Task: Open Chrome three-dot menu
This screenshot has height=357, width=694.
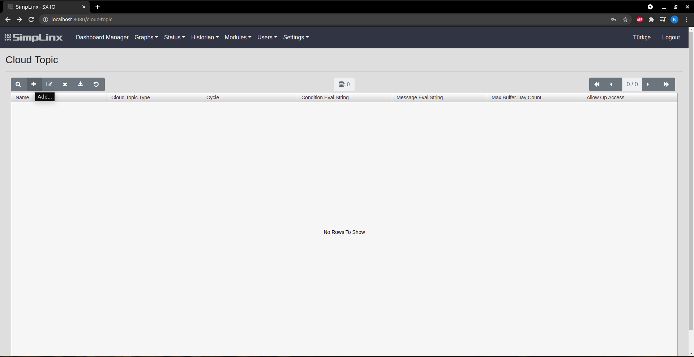Action: (x=686, y=19)
